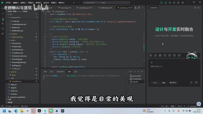Click the open changes icon beside the cloudbase.js tab
203x114 pixels.
point(135,8)
